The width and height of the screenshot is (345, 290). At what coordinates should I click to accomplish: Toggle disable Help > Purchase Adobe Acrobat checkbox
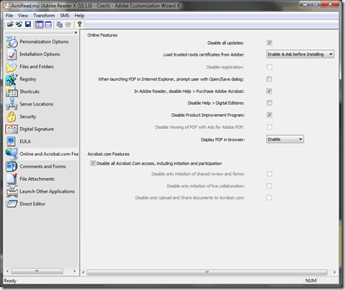269,91
